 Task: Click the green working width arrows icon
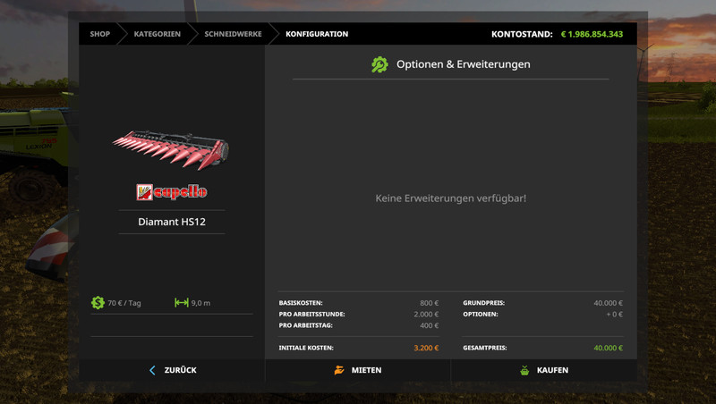182,303
